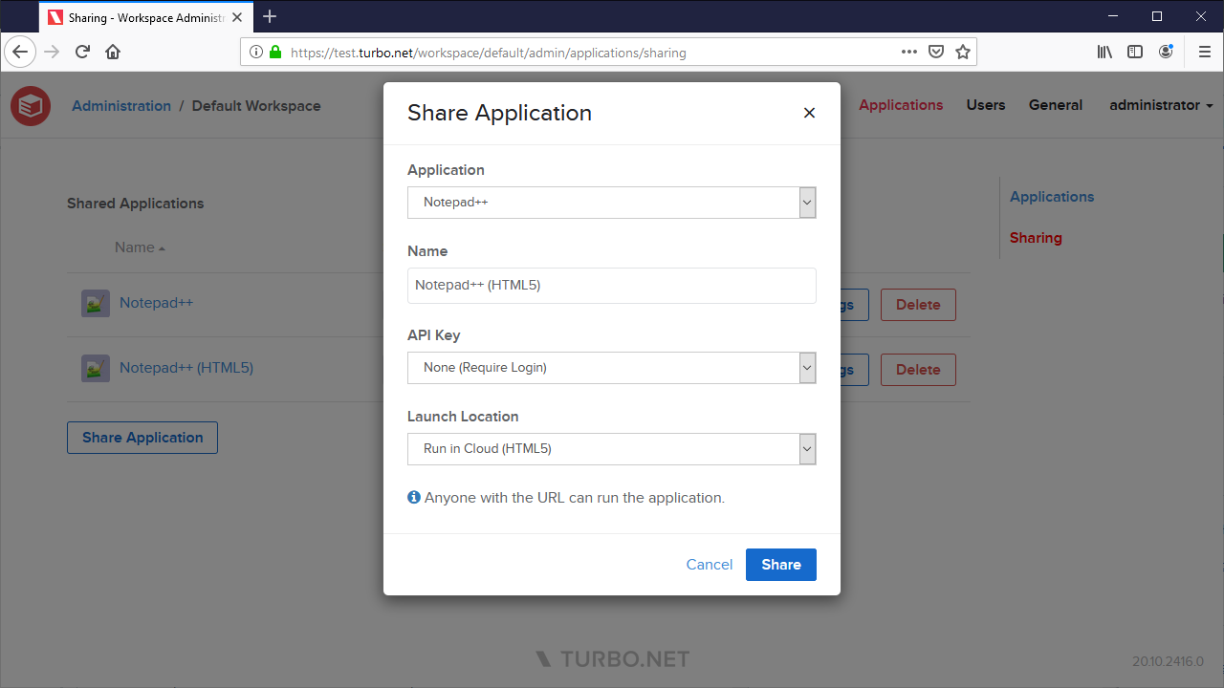
Task: Click the Share button in the dialog
Action: pos(780,564)
